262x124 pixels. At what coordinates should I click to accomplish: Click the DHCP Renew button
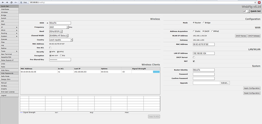point(241,36)
